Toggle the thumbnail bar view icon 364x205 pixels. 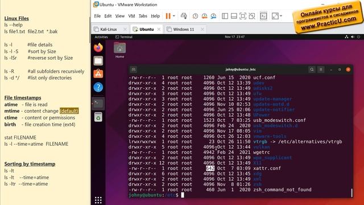tap(234, 16)
